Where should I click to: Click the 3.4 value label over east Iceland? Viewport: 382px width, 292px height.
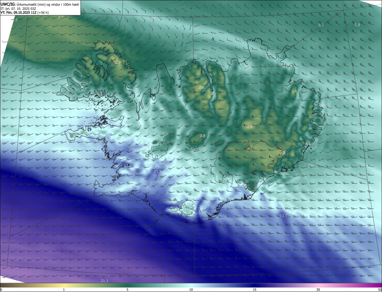point(294,92)
